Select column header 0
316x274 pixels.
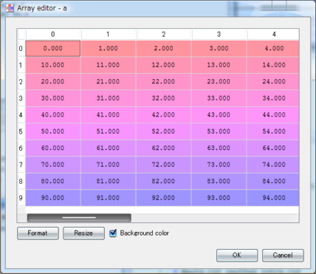click(x=53, y=34)
